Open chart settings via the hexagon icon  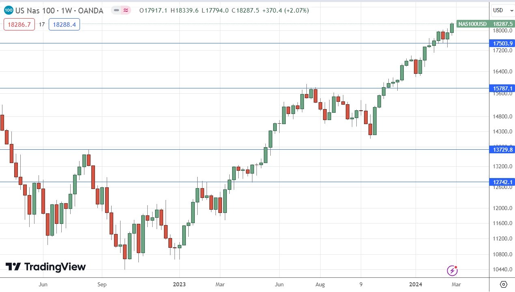tap(503, 285)
